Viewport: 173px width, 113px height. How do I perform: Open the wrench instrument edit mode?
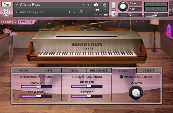pyautogui.click(x=6, y=4)
